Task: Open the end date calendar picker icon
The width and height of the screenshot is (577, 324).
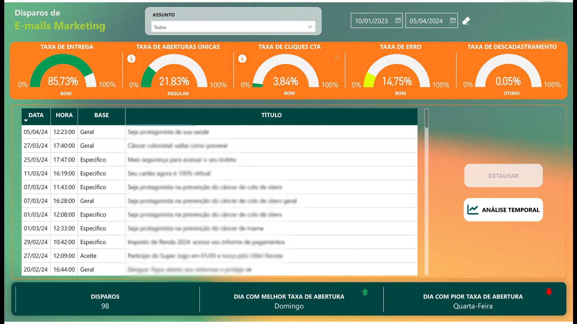Action: tap(453, 20)
